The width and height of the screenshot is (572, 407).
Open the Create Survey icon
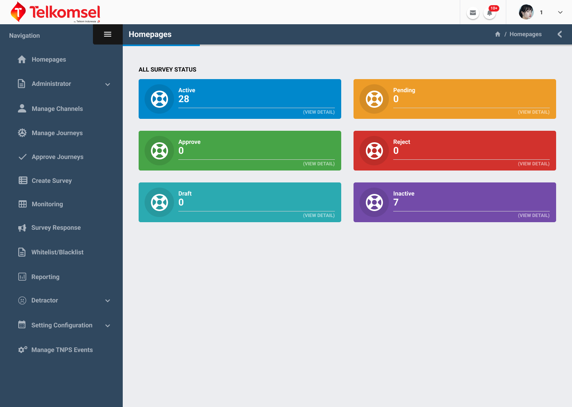click(22, 180)
